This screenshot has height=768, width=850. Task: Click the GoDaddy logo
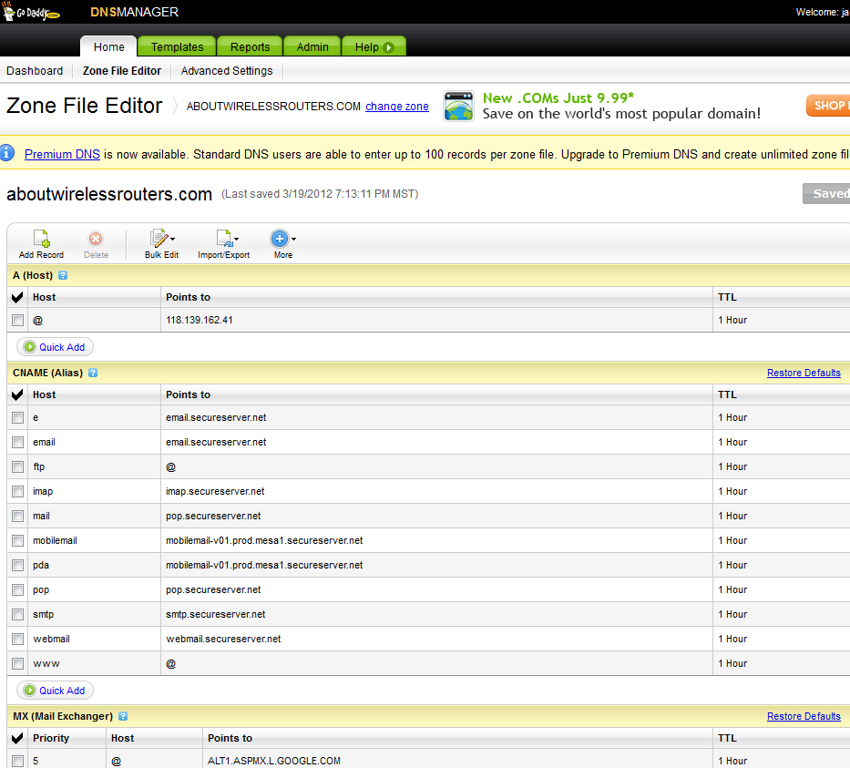[x=32, y=12]
